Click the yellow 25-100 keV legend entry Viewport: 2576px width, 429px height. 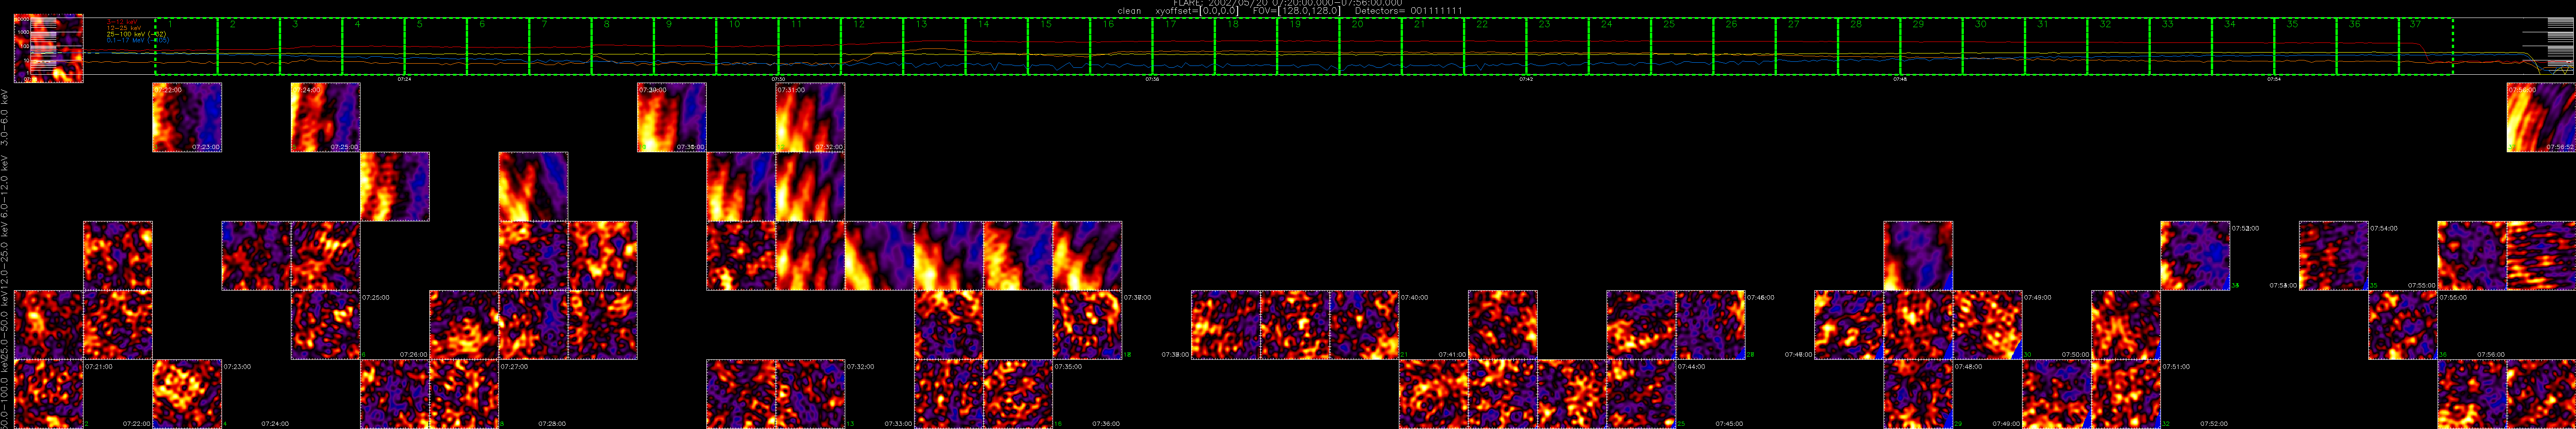(136, 34)
